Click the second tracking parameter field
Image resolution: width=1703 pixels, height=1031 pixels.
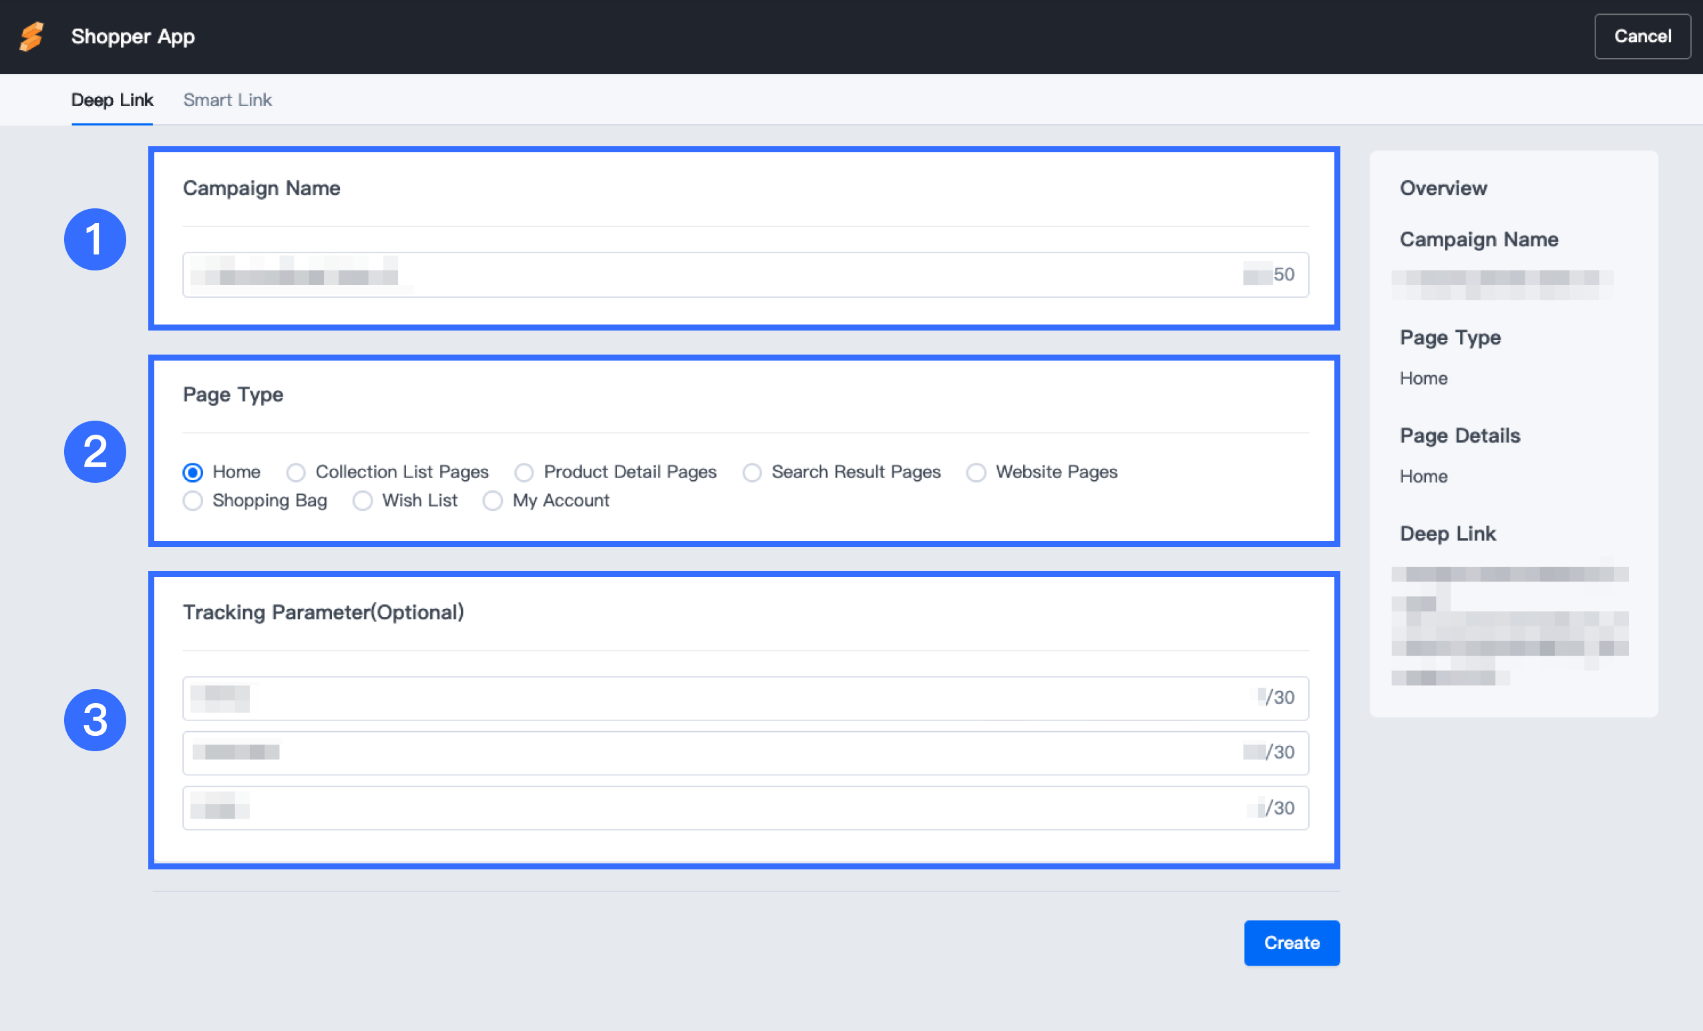click(745, 753)
